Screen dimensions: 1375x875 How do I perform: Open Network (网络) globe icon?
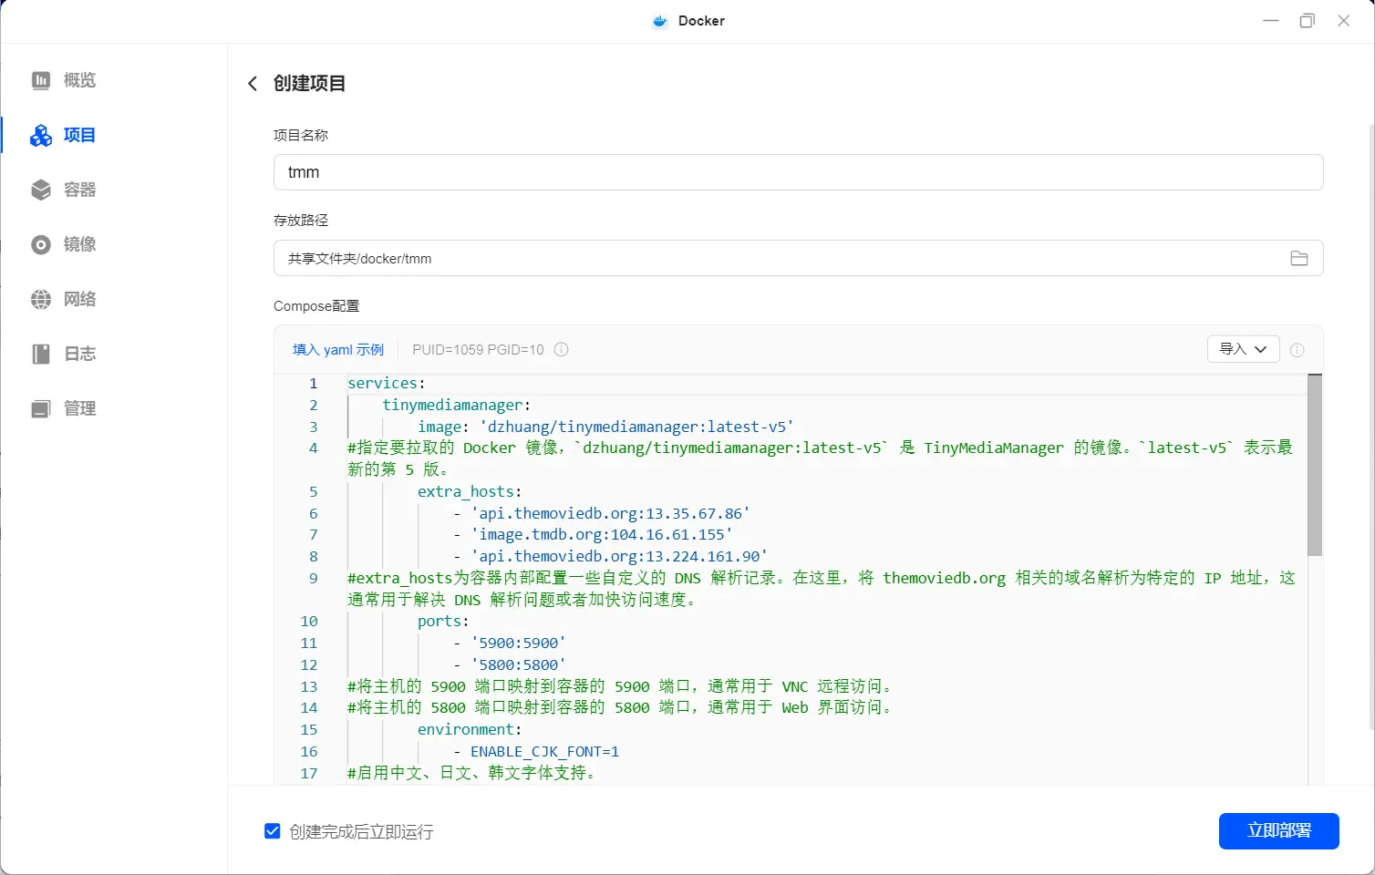41,299
